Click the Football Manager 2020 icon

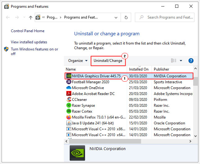pos(69,82)
